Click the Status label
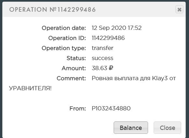The height and width of the screenshot is (138, 189). [76, 58]
